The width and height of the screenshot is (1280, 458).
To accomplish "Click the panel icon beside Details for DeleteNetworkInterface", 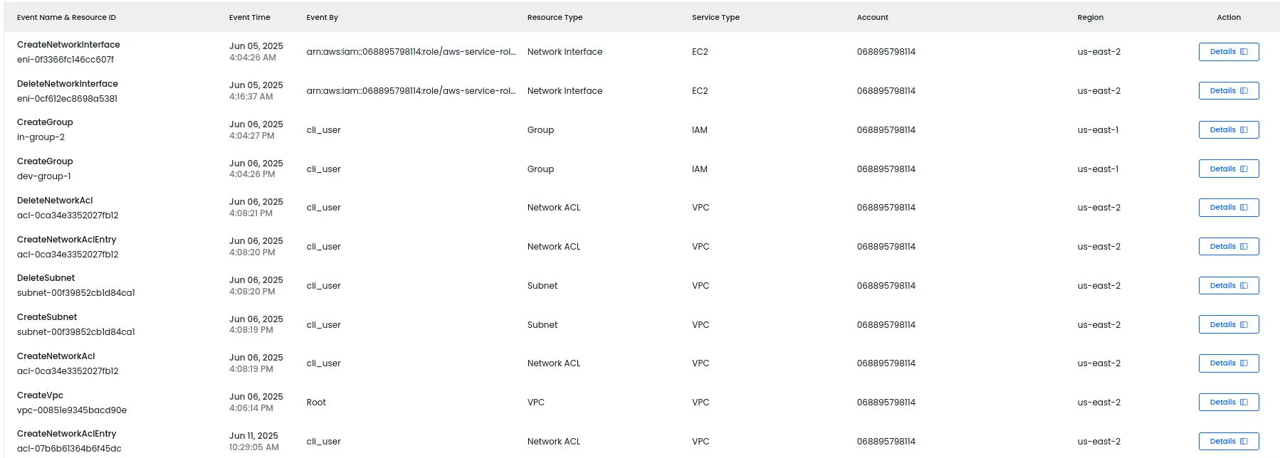I will (x=1244, y=90).
